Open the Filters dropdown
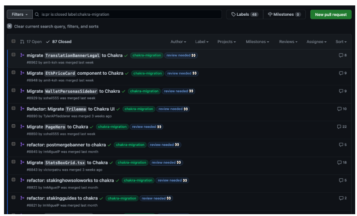This screenshot has height=216, width=357. pyautogui.click(x=20, y=14)
